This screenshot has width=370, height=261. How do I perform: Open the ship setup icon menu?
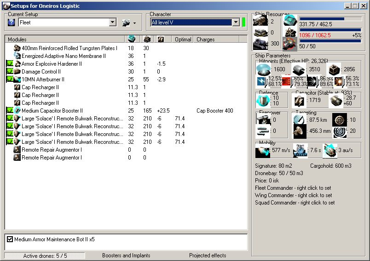[x=126, y=23]
